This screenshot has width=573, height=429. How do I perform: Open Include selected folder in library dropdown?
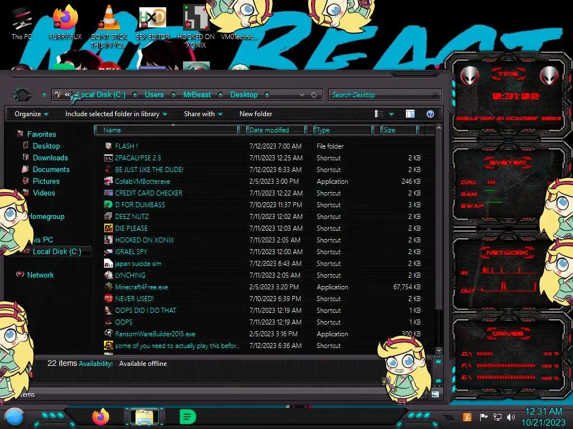(116, 114)
